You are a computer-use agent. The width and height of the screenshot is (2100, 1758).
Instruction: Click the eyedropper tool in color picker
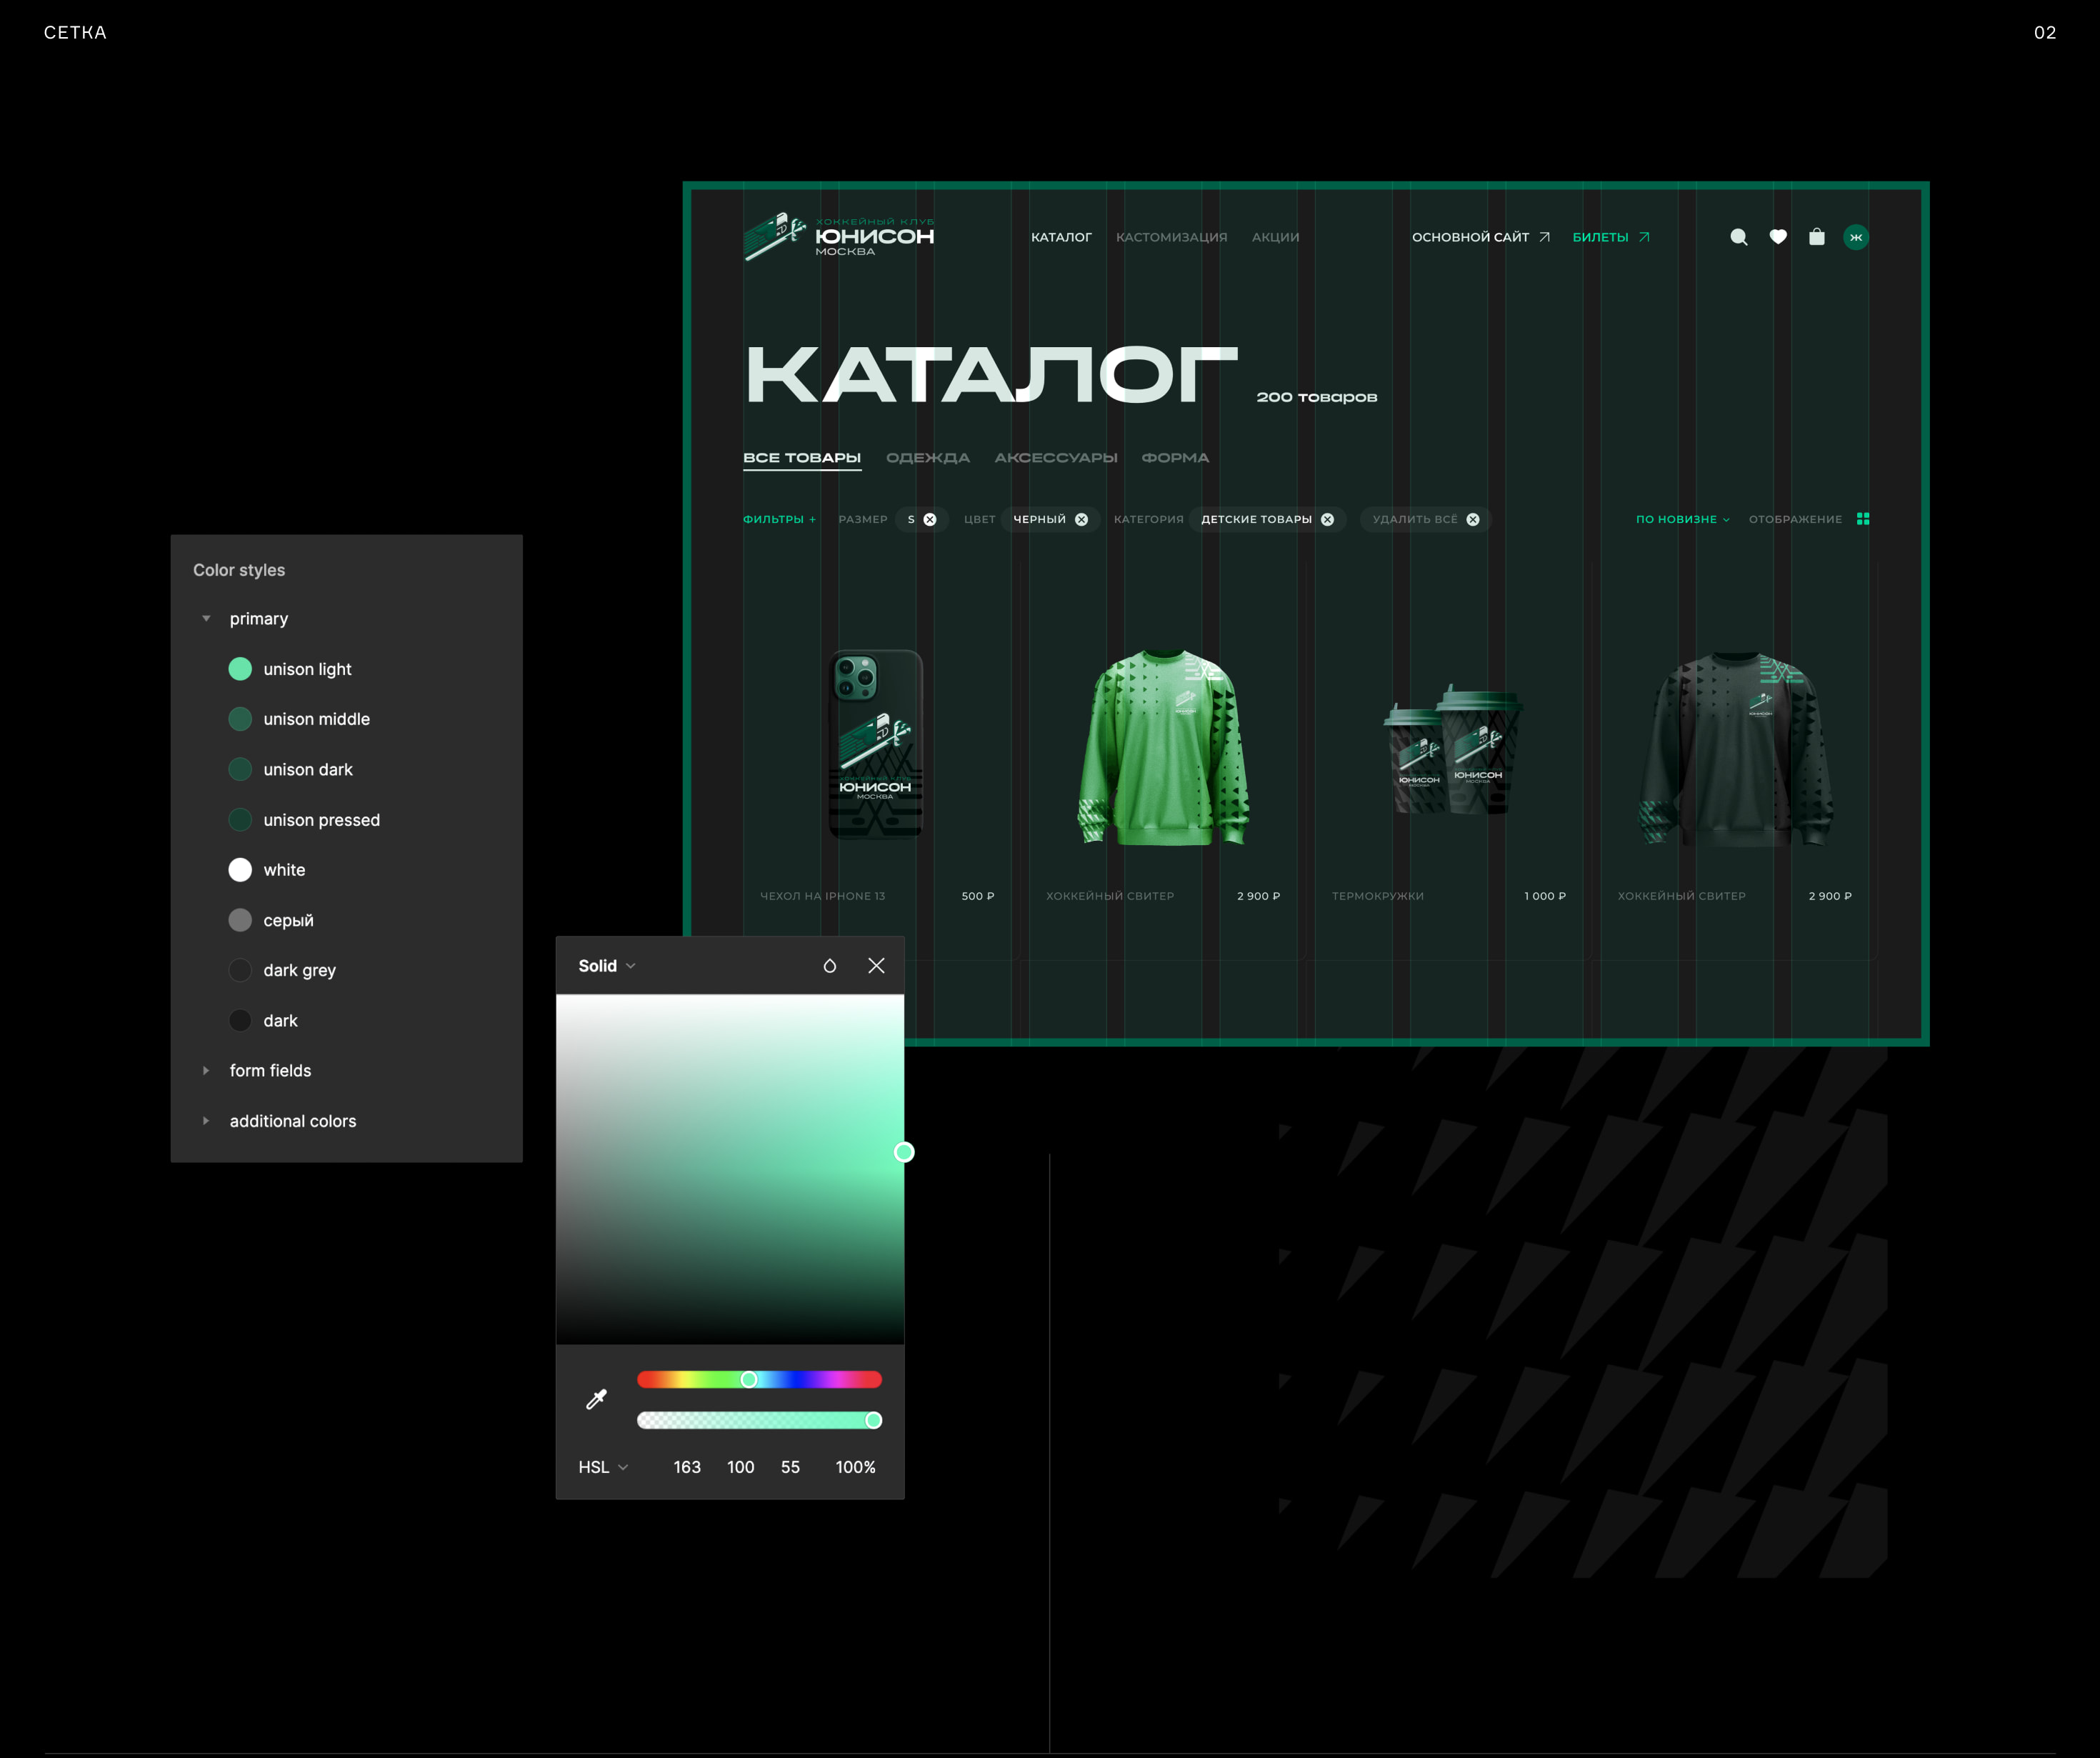coord(596,1399)
